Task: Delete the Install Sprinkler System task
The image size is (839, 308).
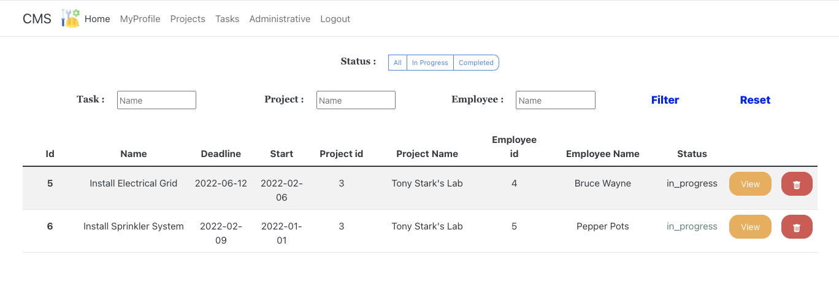Action: pos(797,227)
